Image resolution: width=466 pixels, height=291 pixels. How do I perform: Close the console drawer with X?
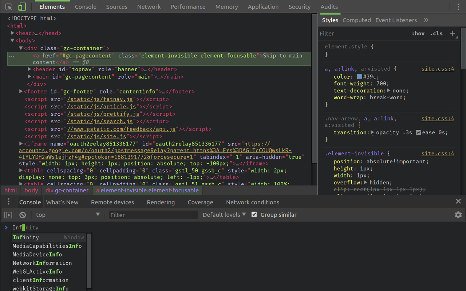(x=458, y=201)
